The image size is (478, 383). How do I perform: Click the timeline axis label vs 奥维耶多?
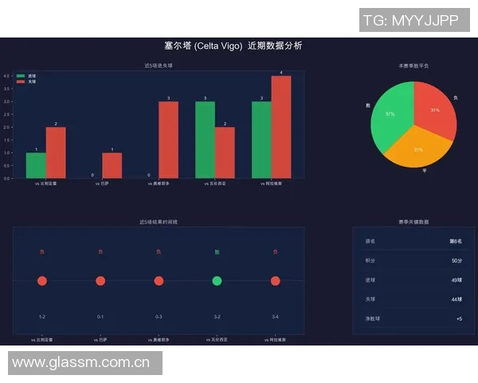tap(159, 340)
